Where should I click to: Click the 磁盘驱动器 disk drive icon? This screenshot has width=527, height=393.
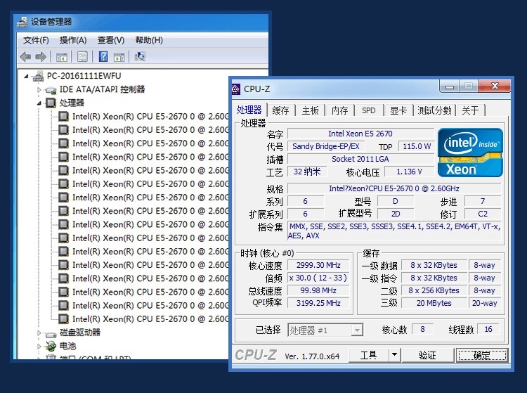point(51,334)
